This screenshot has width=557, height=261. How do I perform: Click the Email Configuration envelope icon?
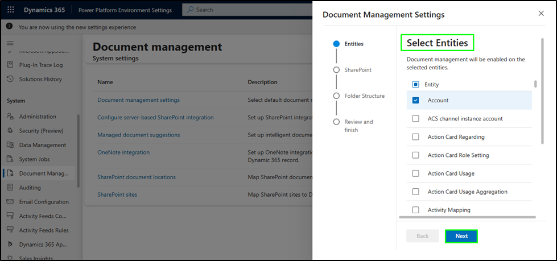10,202
